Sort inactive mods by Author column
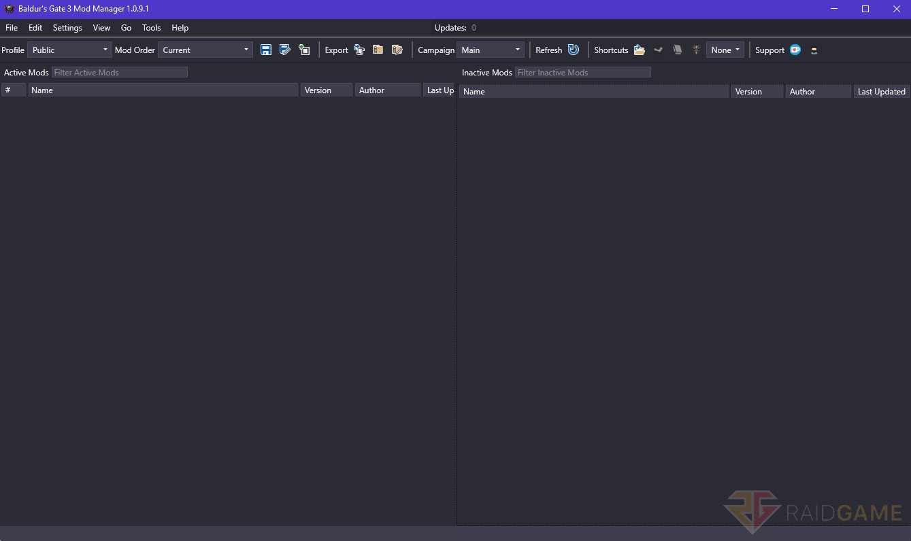Image resolution: width=911 pixels, height=541 pixels. [818, 91]
